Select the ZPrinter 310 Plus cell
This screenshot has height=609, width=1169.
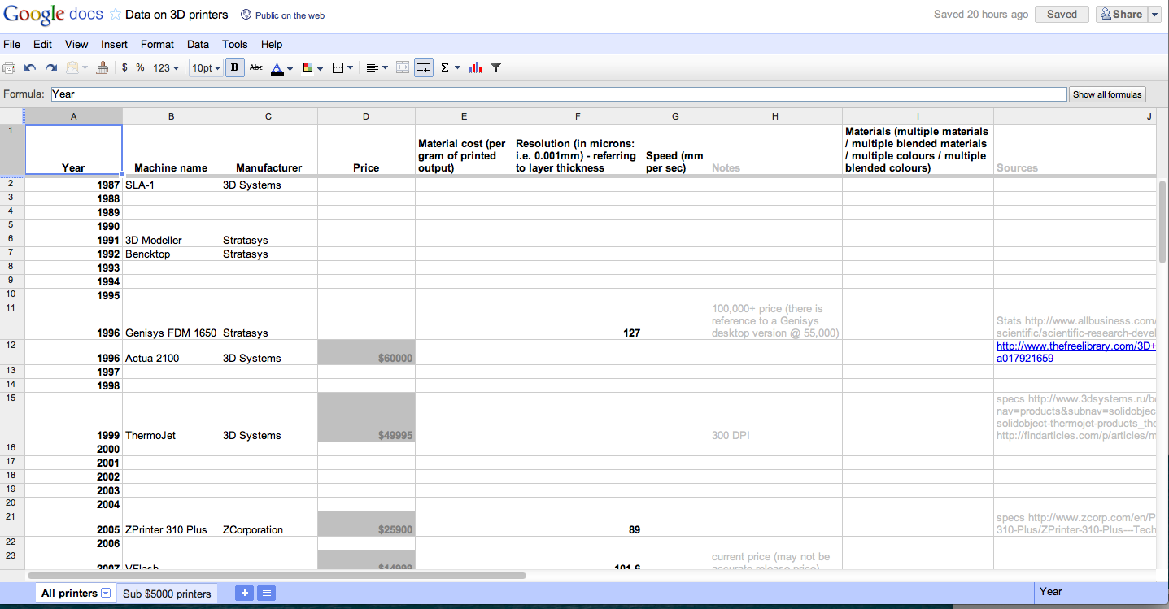(x=171, y=523)
